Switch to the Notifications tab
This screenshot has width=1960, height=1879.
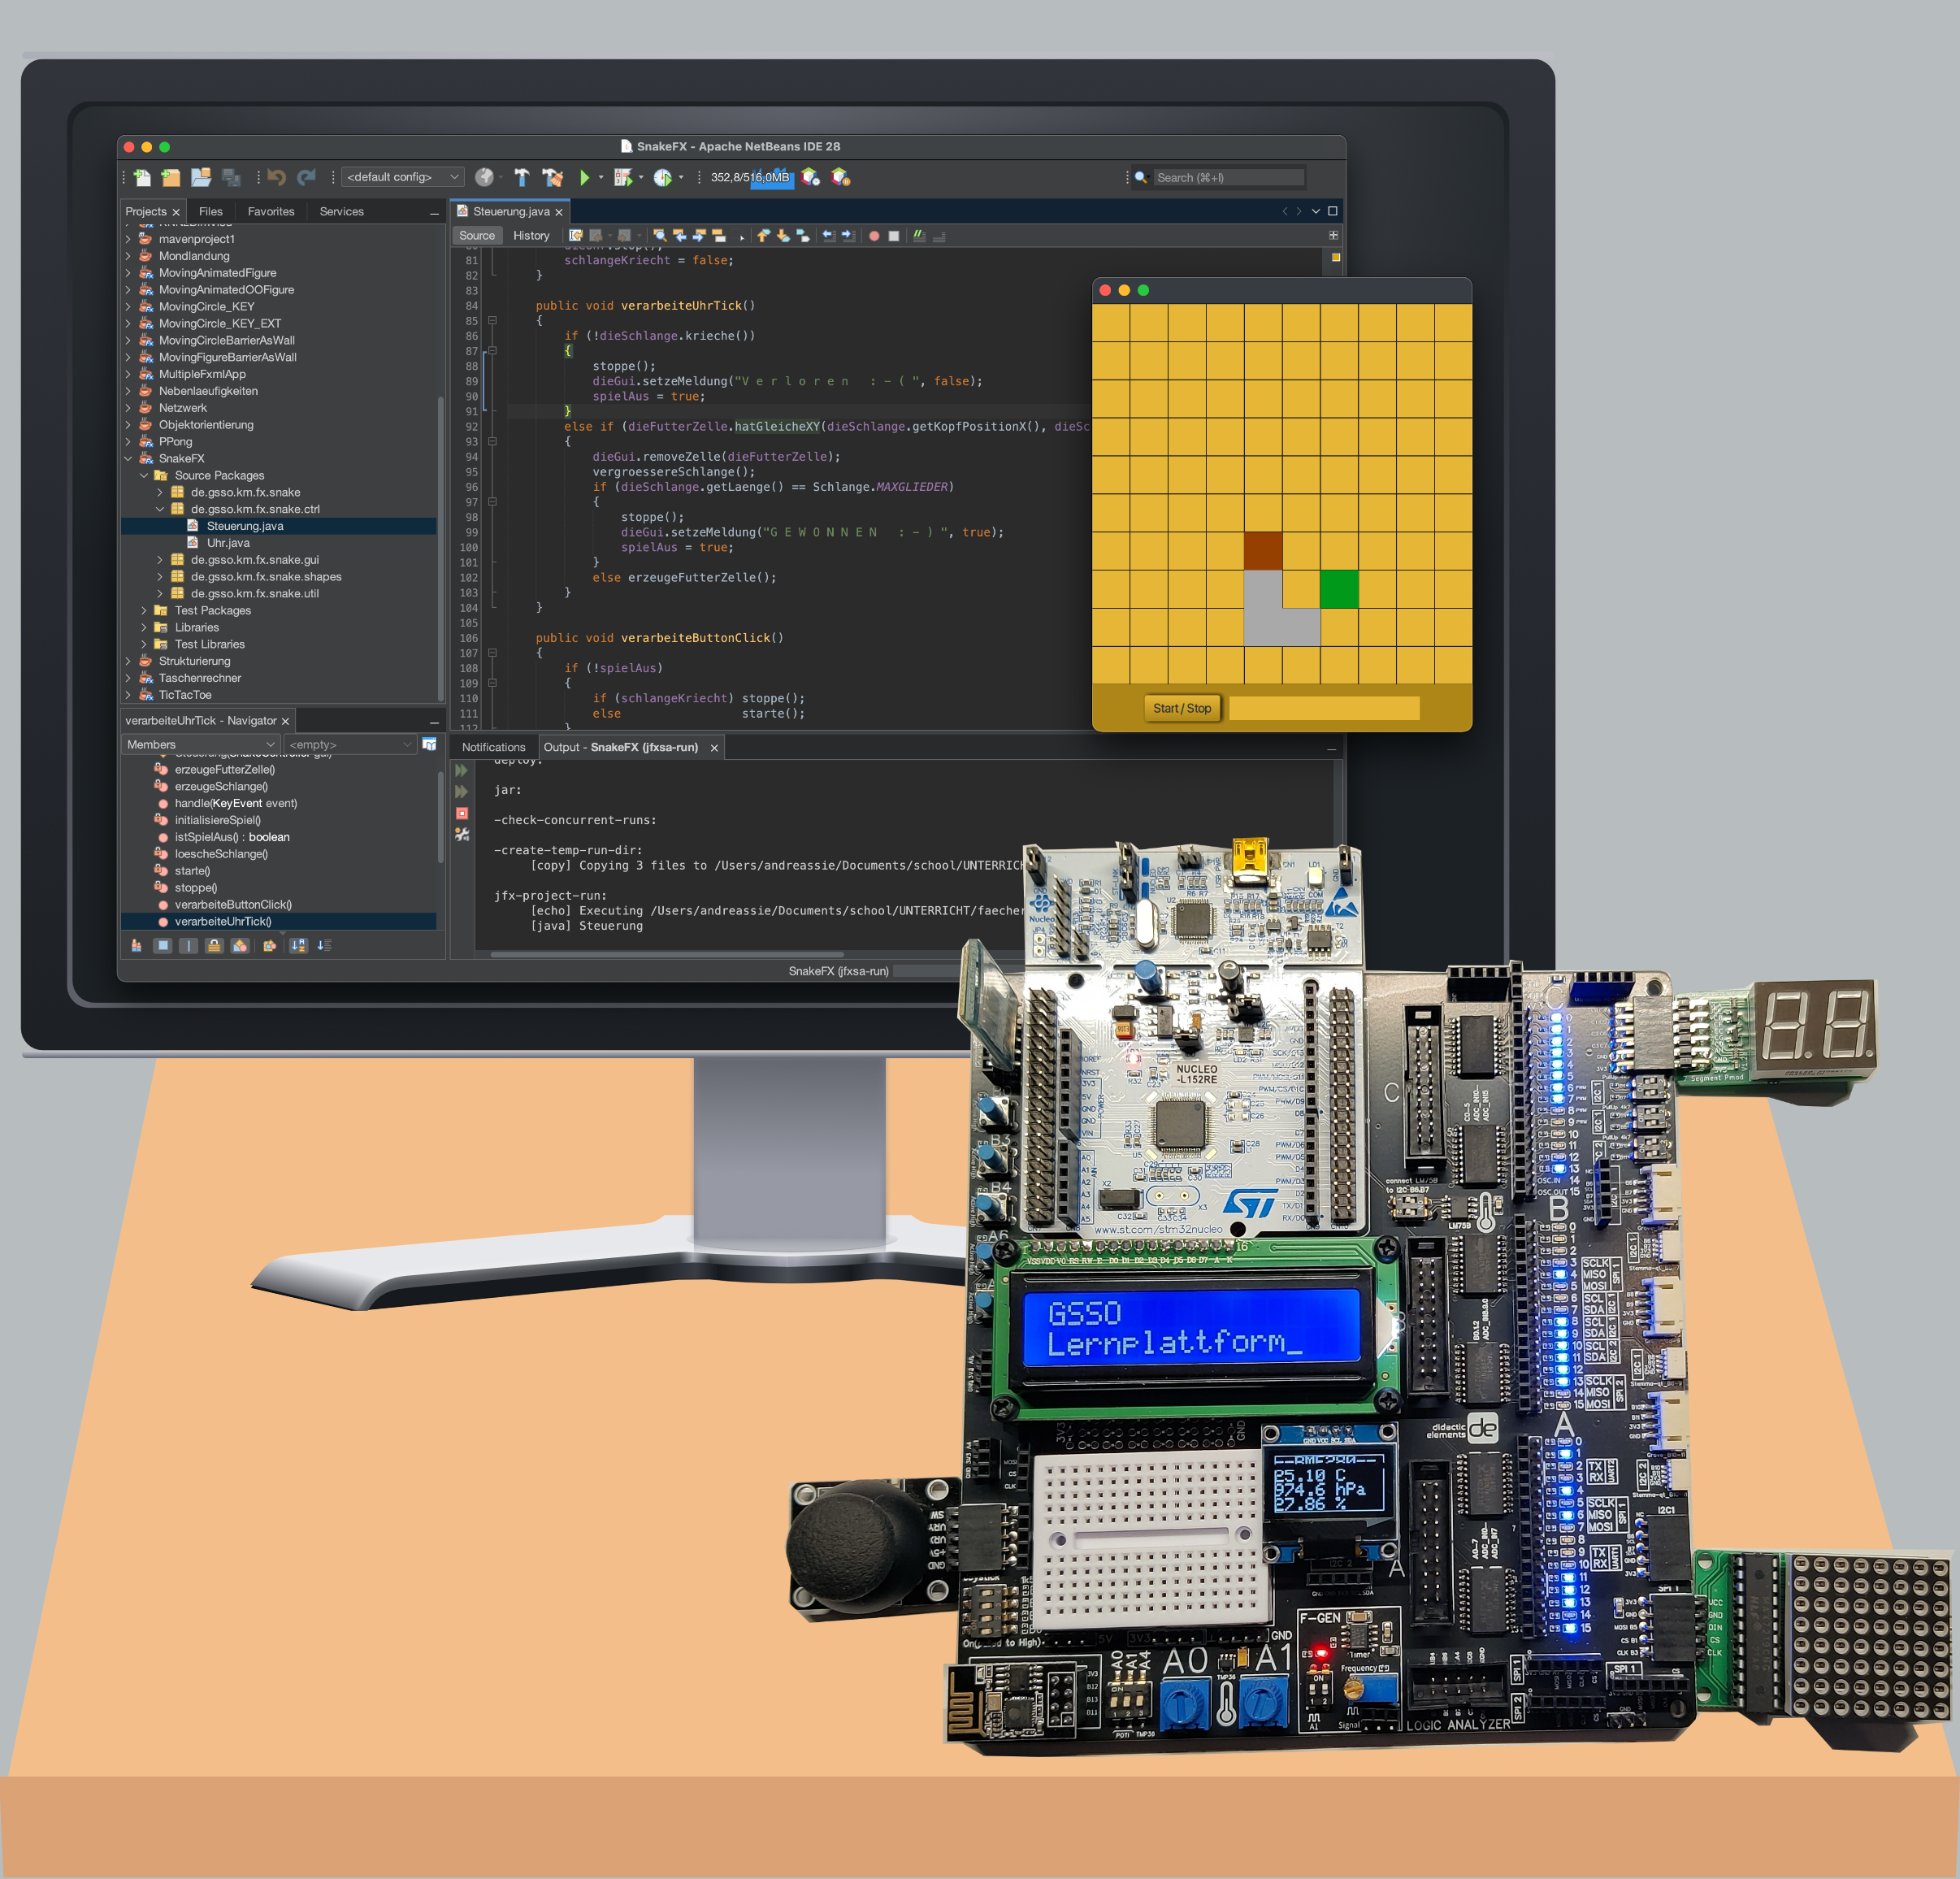(493, 747)
